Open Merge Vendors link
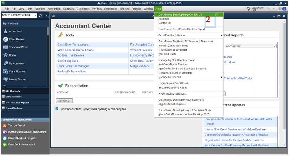The image size is (289, 156). coord(139,66)
